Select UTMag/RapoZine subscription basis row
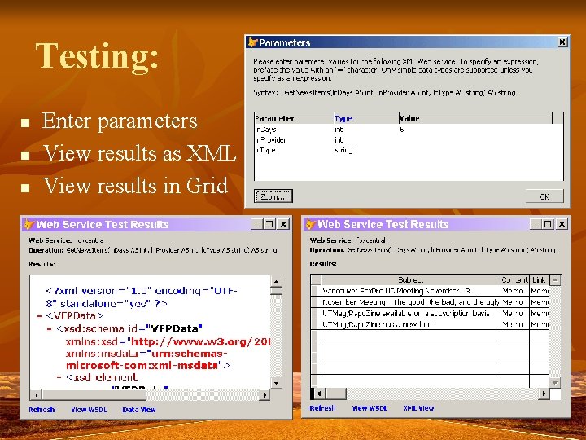This screenshot has height=440, width=586. 411,313
